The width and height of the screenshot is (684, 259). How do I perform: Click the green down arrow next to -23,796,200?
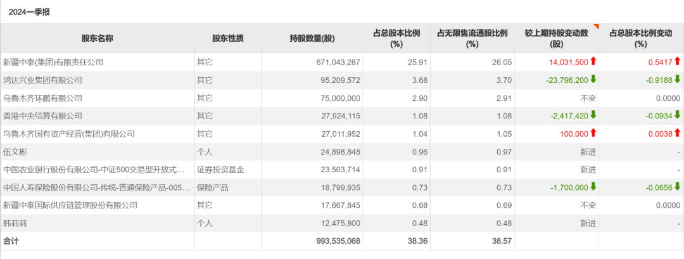pyautogui.click(x=593, y=80)
